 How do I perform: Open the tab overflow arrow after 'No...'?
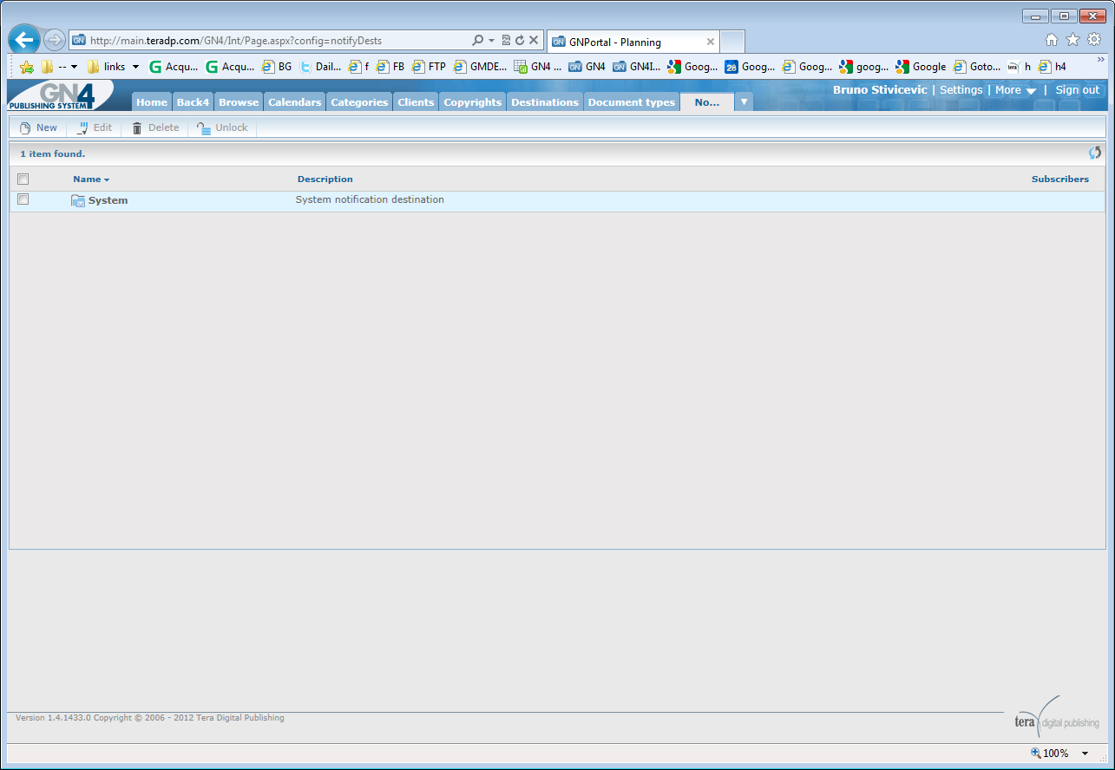[744, 101]
